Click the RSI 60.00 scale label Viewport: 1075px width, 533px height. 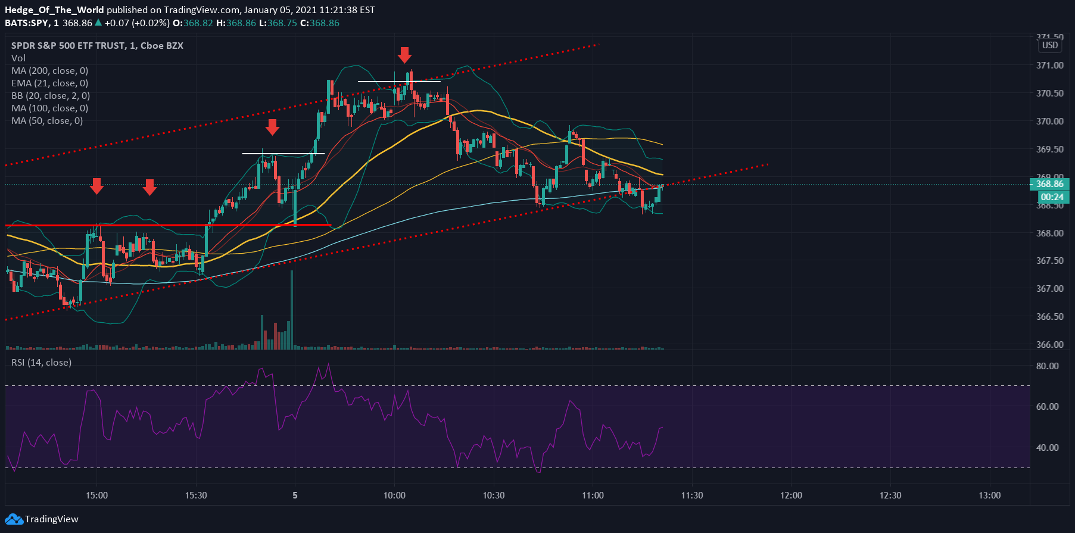click(x=1048, y=407)
